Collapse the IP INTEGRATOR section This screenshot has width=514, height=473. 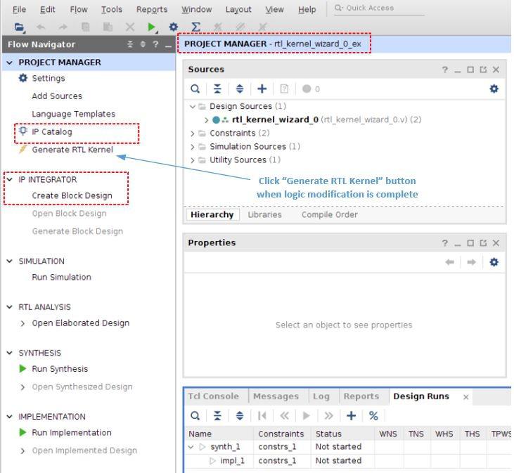[10, 179]
